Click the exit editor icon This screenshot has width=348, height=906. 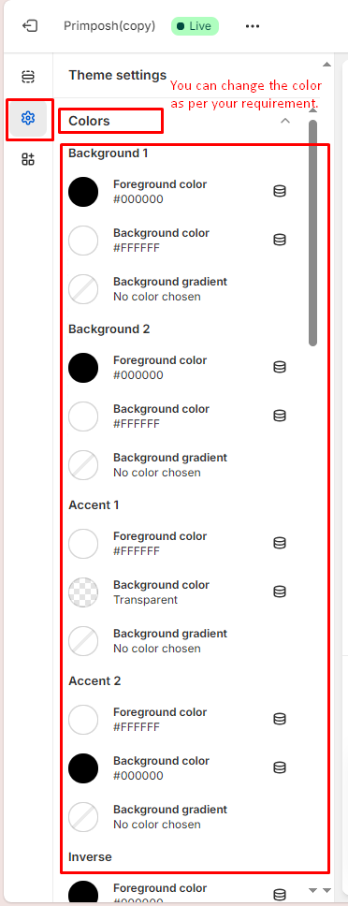click(x=30, y=26)
